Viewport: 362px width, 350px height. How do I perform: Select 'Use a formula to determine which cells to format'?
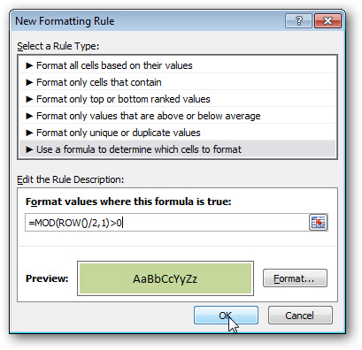pos(177,149)
